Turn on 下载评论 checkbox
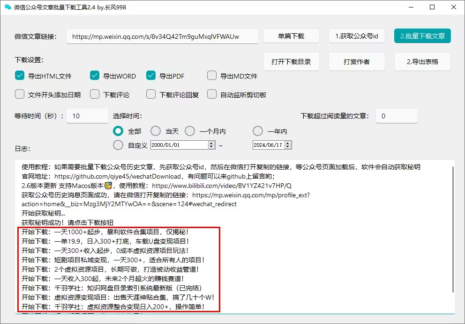Image resolution: width=465 pixels, height=324 pixels. 95,94
